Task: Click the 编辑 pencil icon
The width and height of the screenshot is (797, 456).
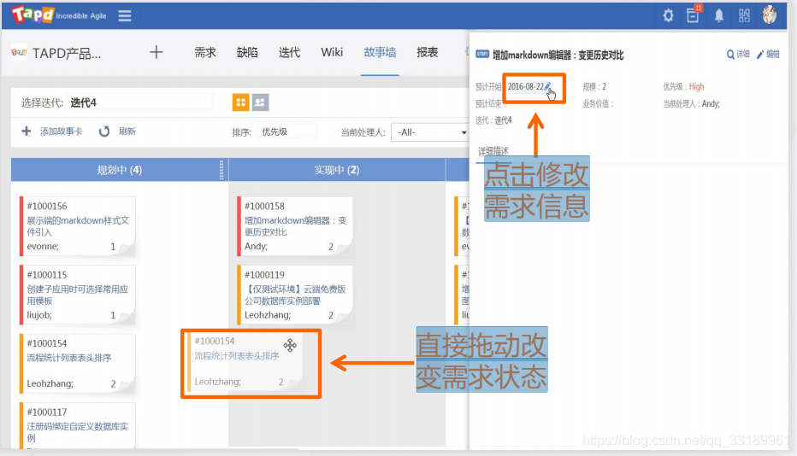Action: (760, 55)
